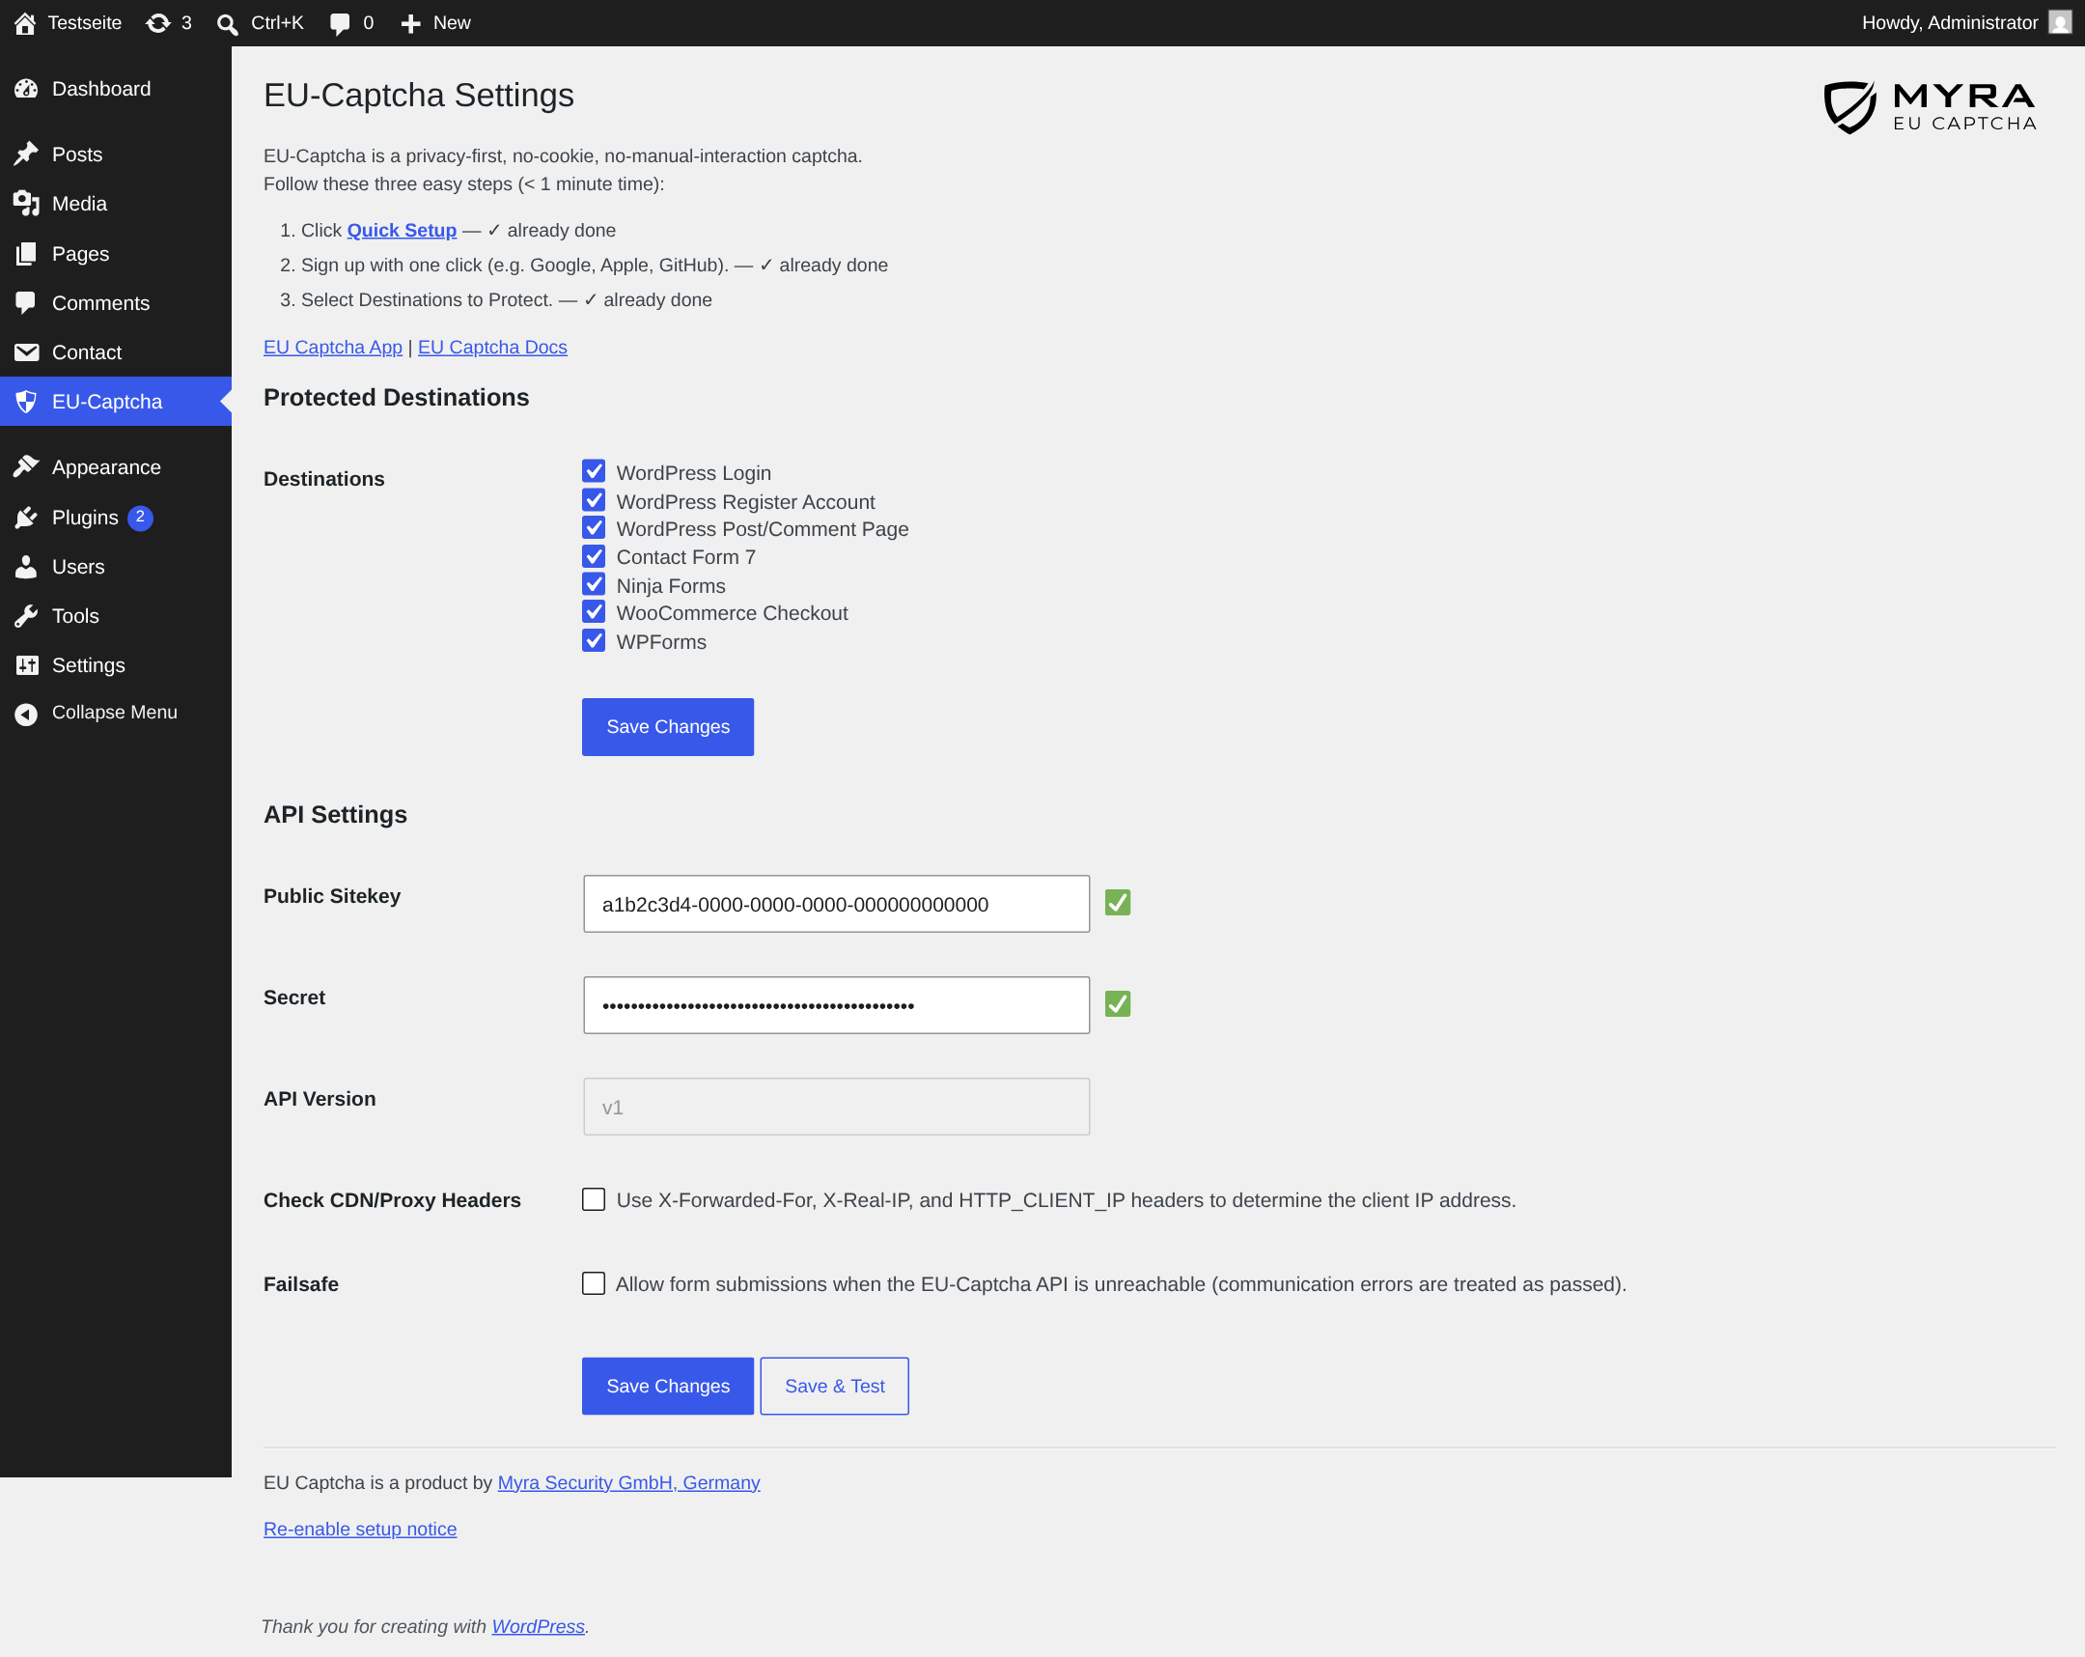Screen dimensions: 2085x1657
Task: Open Settings menu item
Action: 116,665
